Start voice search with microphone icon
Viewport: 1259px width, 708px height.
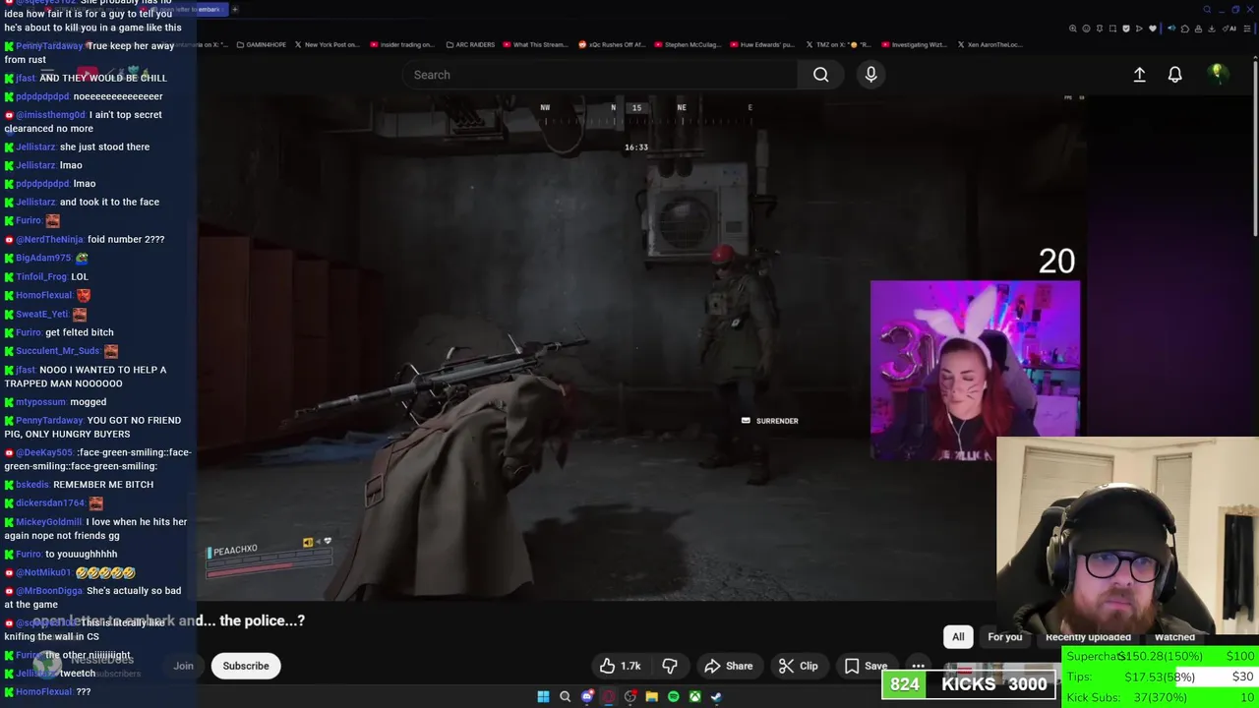point(870,75)
